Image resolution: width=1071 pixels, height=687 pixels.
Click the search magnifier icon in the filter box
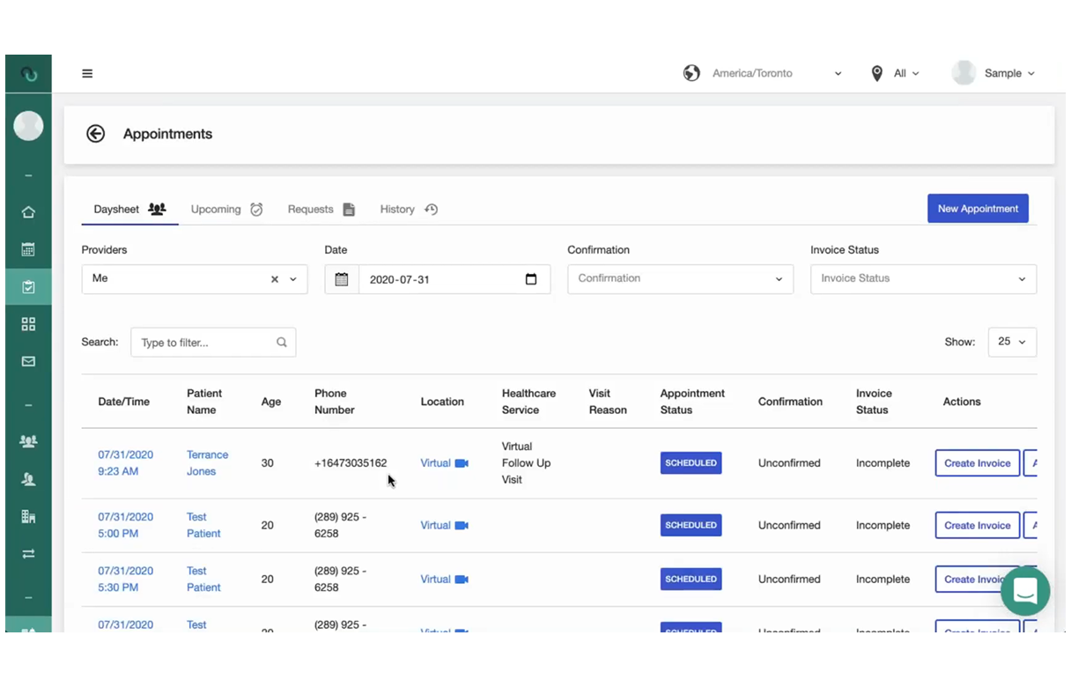282,343
